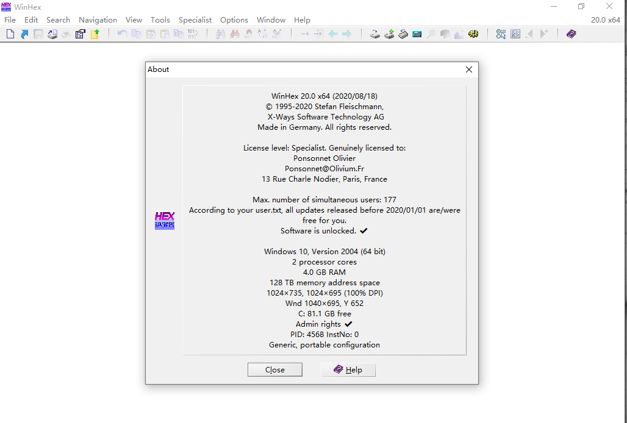Viewport: 627px width, 423px height.
Task: Click the 101/010 Modify Data icon
Action: tap(192, 34)
